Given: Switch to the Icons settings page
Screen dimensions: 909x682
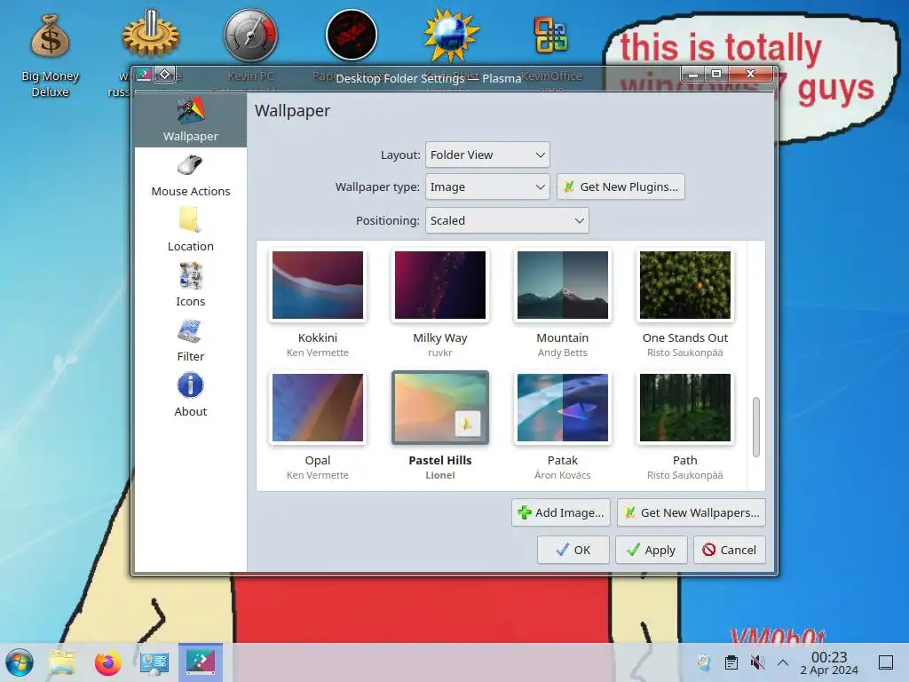Looking at the screenshot, I should [191, 285].
